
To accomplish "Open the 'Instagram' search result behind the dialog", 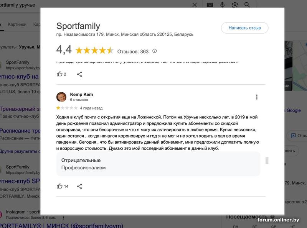I will tap(15, 212).
